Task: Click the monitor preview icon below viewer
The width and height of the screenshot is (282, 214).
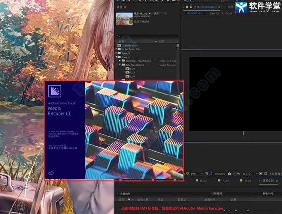Action: (x=188, y=174)
